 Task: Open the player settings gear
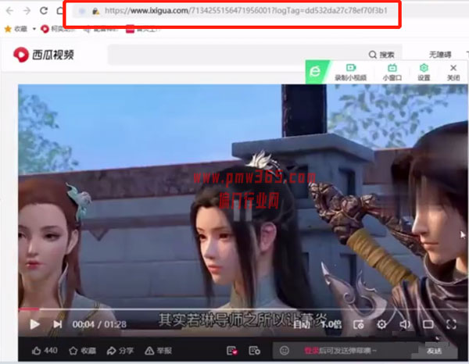[381, 324]
